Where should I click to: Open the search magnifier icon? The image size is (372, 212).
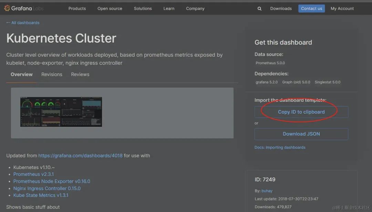point(259,9)
